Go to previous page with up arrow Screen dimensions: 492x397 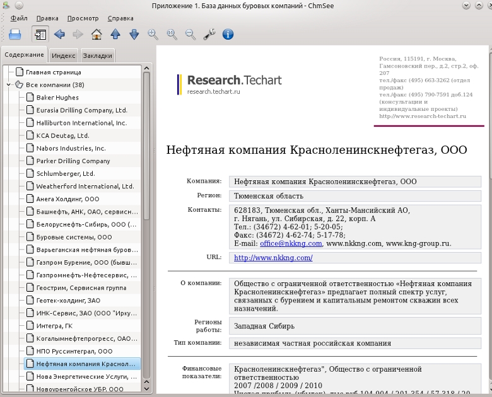[x=115, y=34]
